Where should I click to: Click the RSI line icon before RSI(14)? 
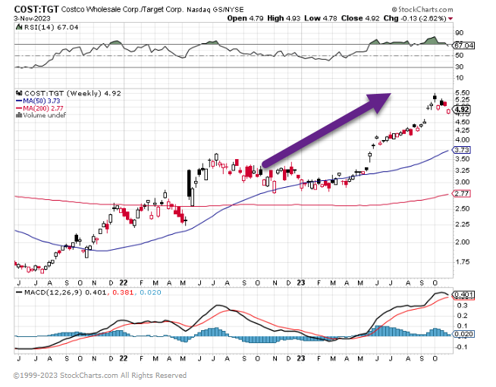point(19,27)
